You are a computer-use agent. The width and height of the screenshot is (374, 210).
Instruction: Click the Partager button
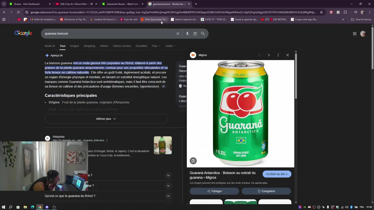[x=214, y=191]
